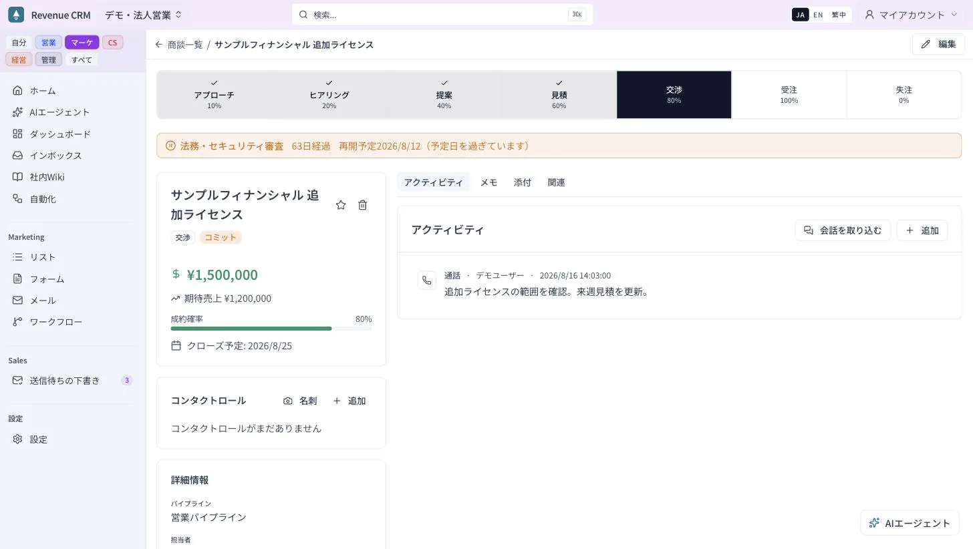Select the すべて filter chip
973x549 pixels.
pyautogui.click(x=82, y=59)
